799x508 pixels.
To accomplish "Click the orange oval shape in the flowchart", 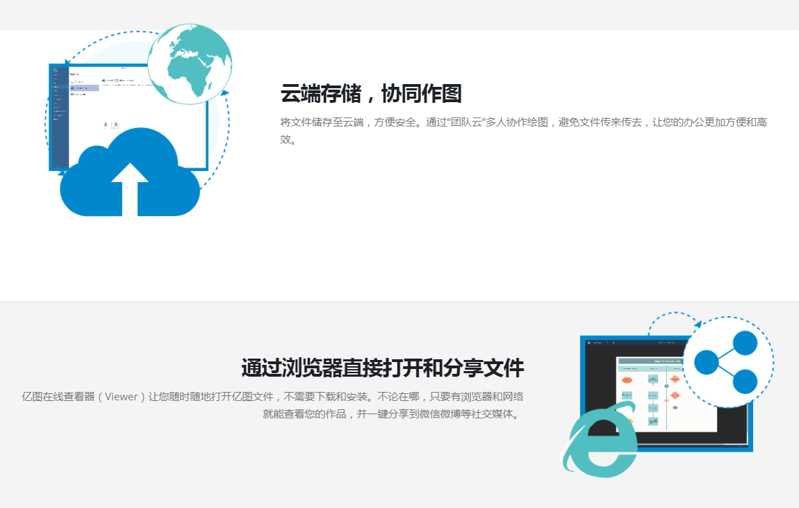I will tap(627, 380).
